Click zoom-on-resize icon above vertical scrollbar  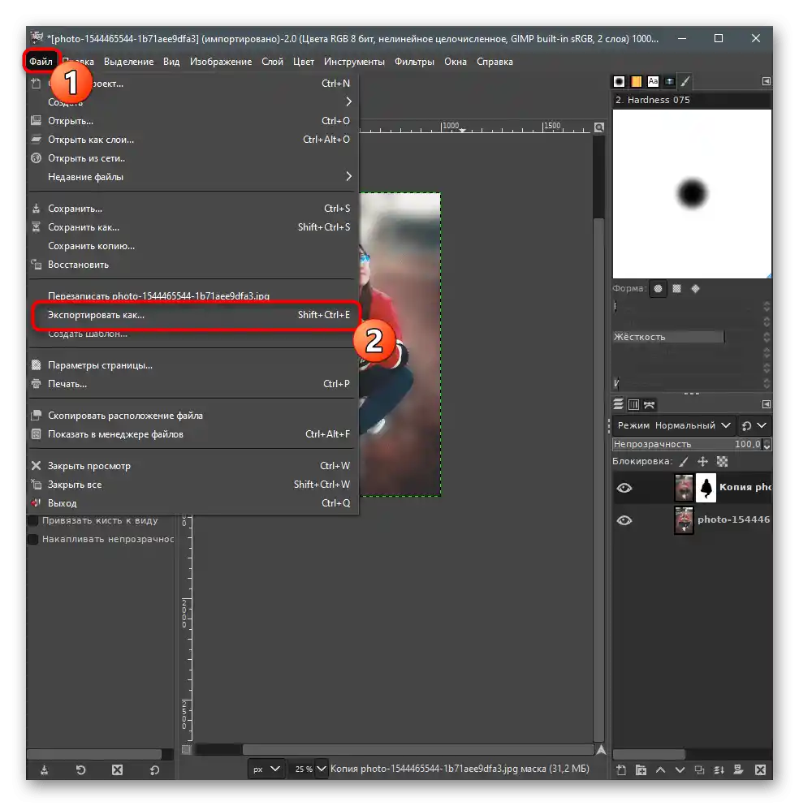tap(599, 127)
